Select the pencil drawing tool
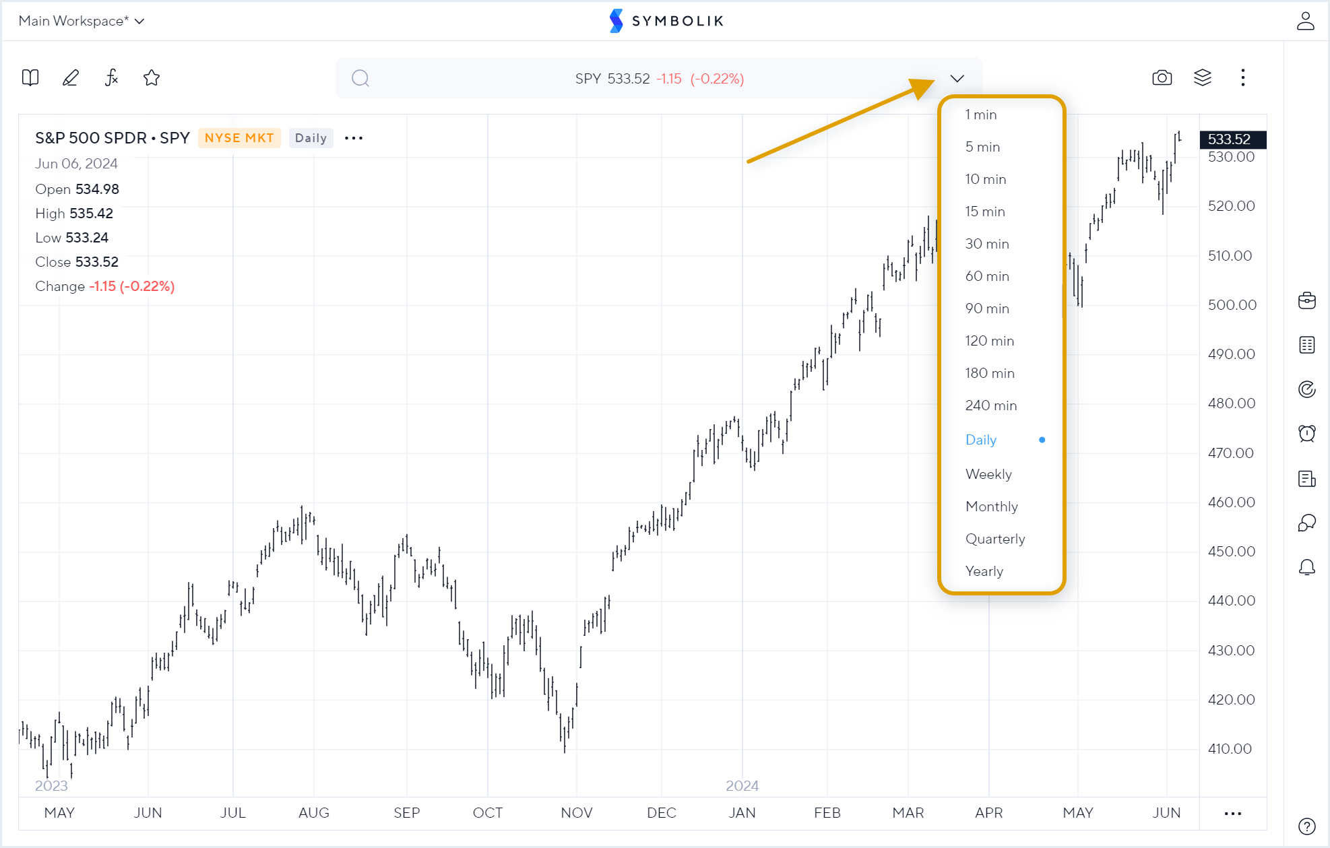This screenshot has height=848, width=1330. pos(71,78)
